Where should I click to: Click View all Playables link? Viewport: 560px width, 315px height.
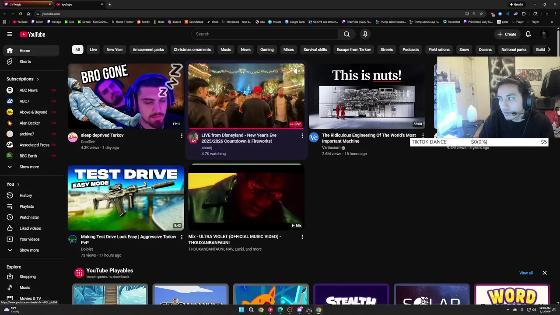526,273
